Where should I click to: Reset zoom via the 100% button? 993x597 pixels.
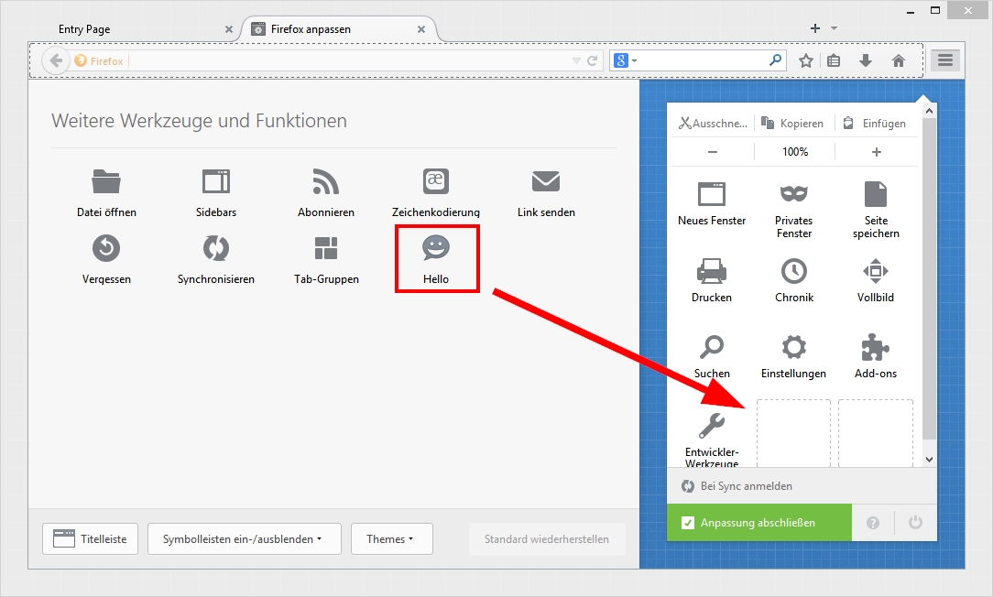(795, 152)
